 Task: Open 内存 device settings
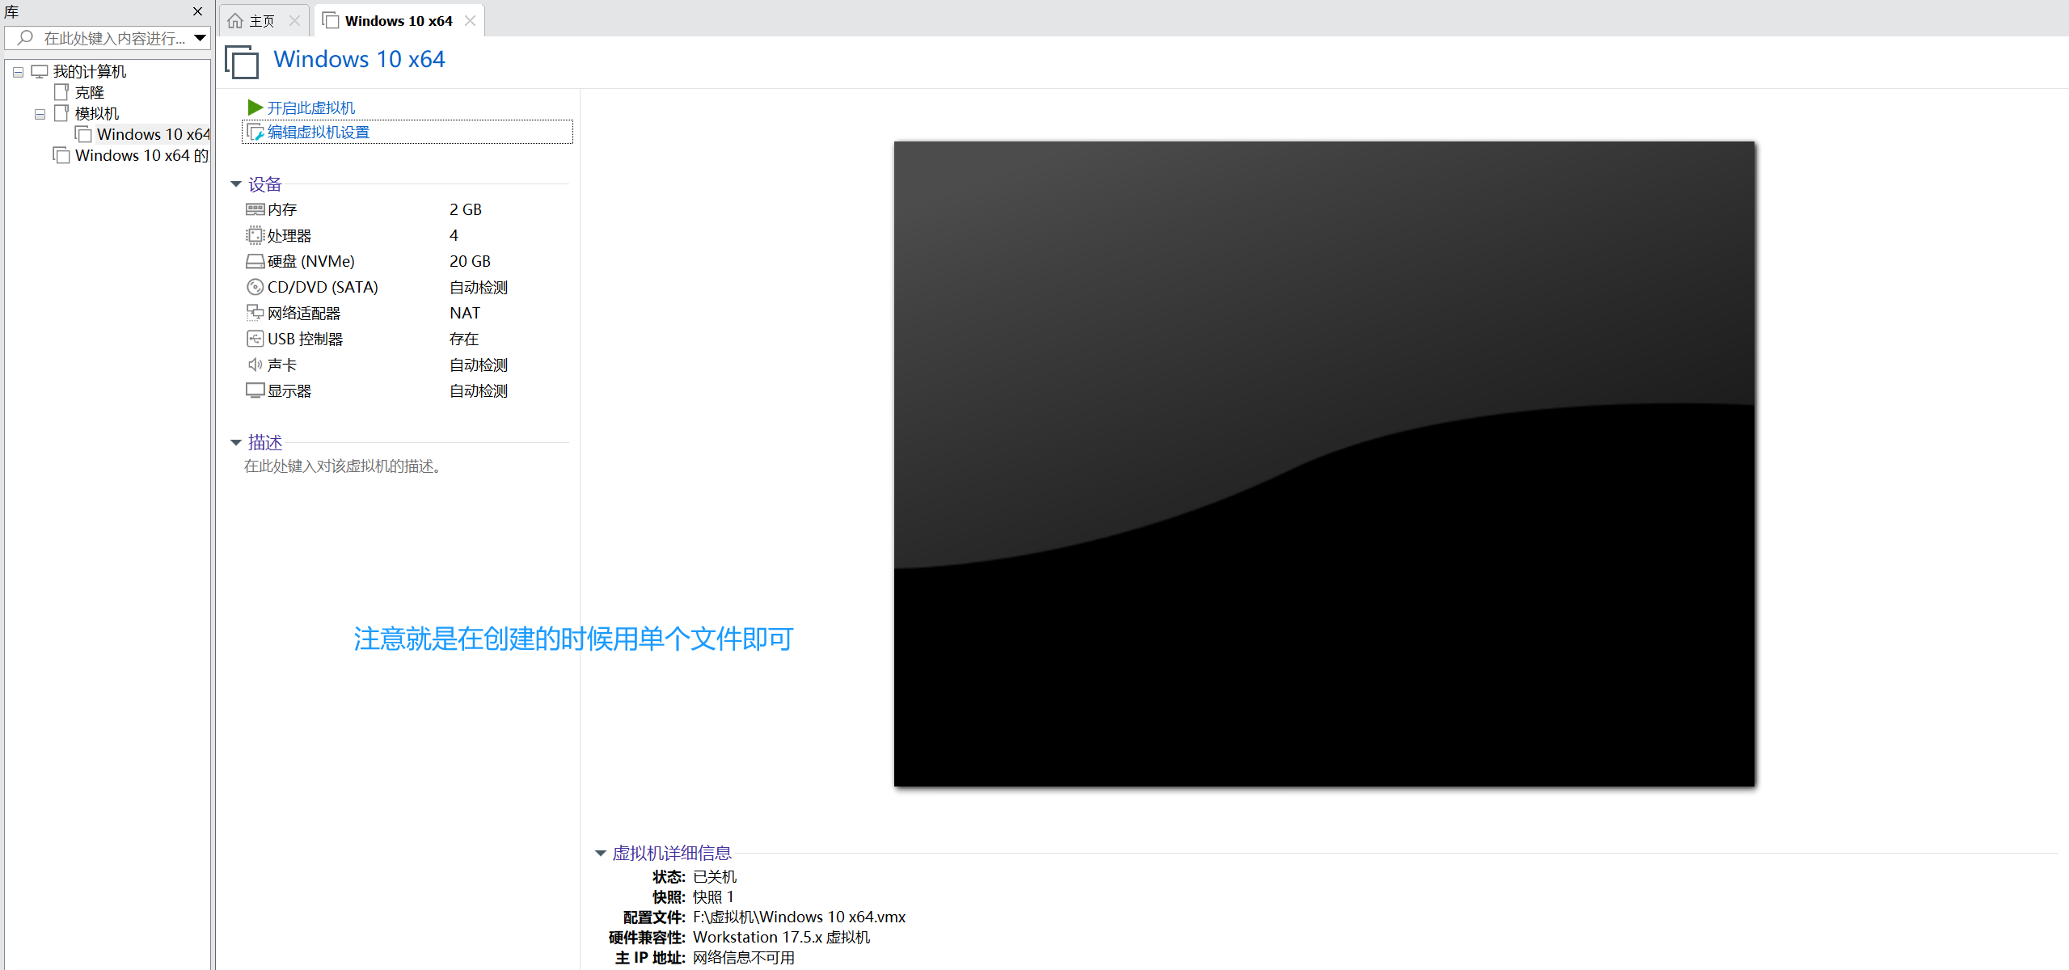(282, 210)
